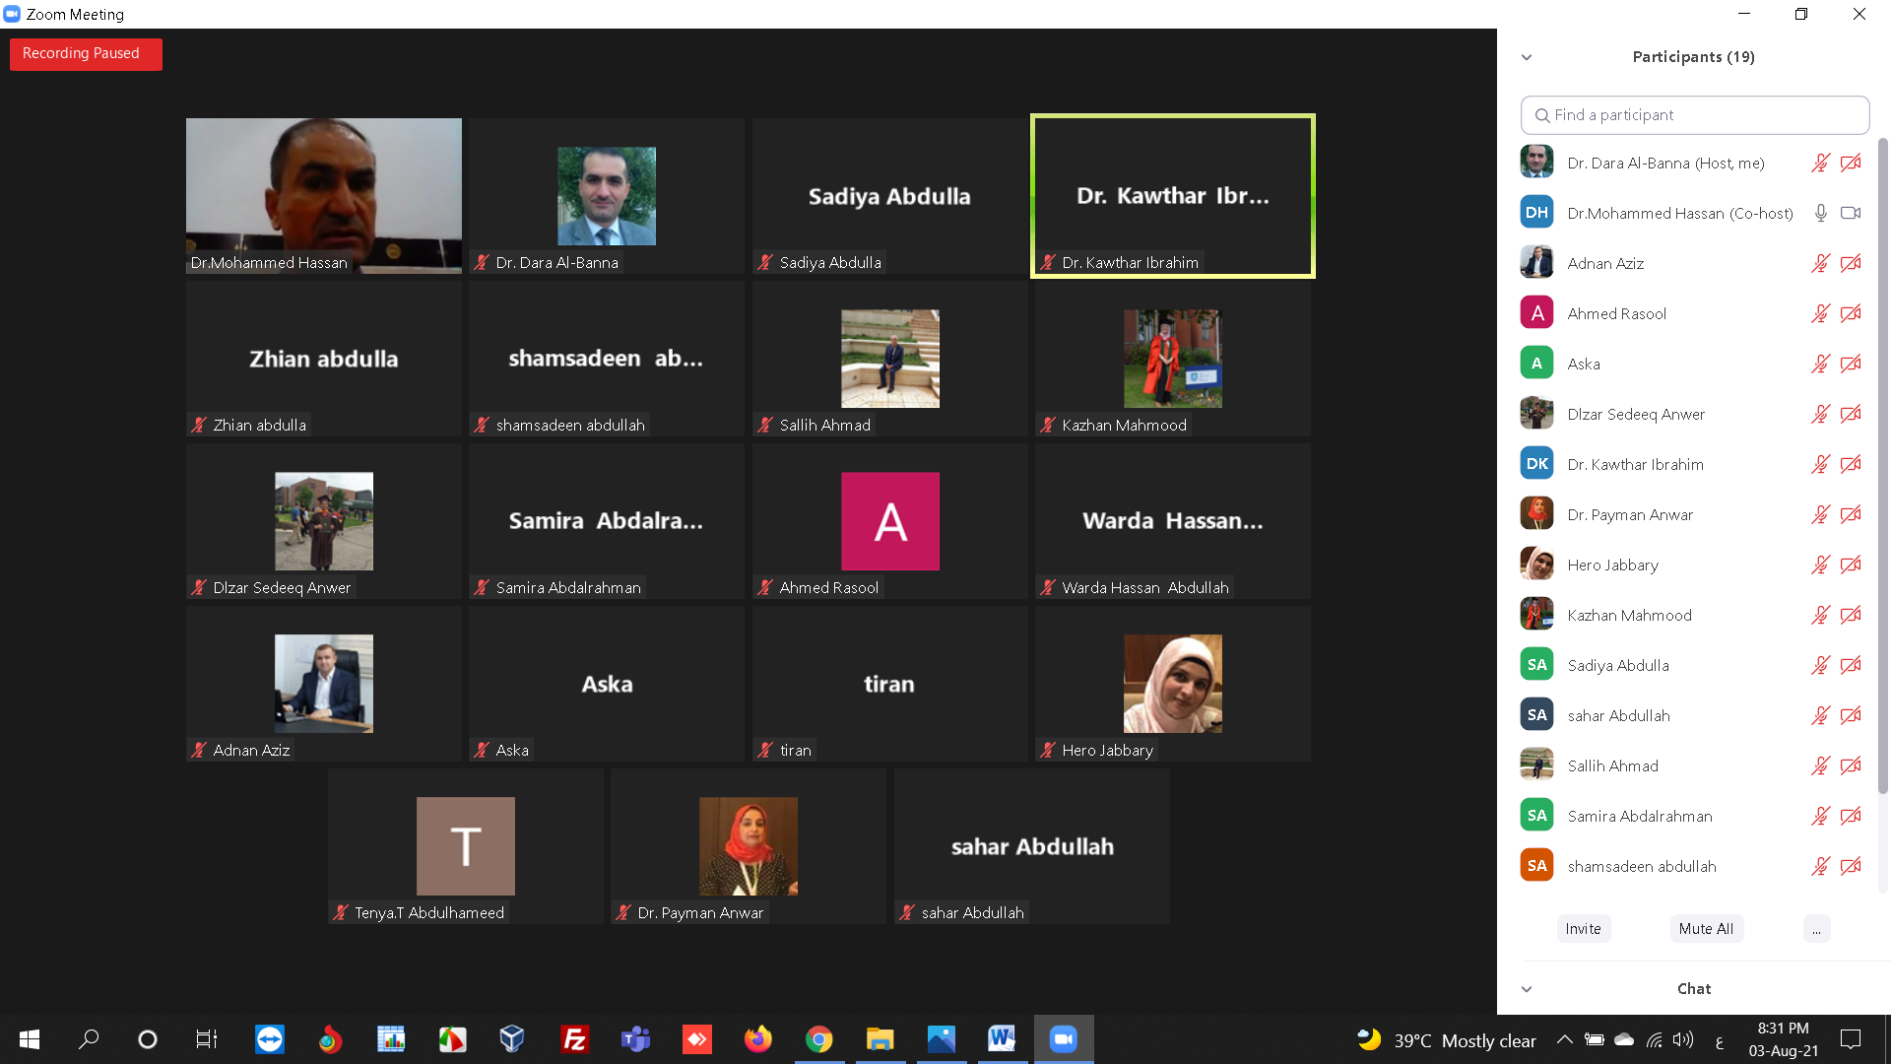Click the DK avatar of Dr. Kawthar Ibrahim
This screenshot has width=1891, height=1064.
[x=1536, y=464]
